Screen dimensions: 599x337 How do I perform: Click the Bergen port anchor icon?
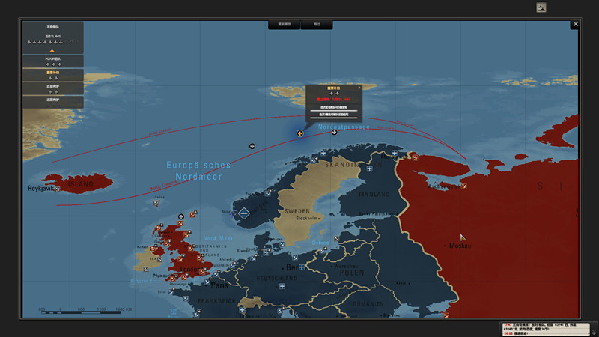pyautogui.click(x=234, y=213)
